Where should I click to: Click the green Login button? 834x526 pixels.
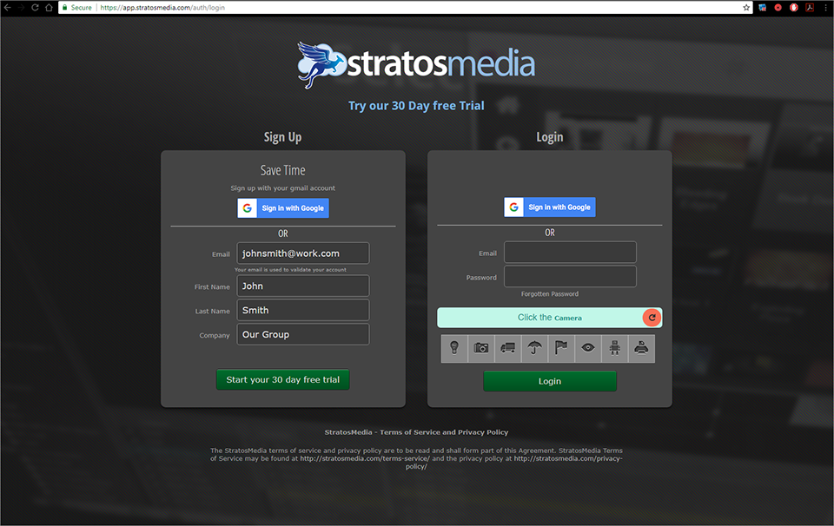[x=549, y=381]
